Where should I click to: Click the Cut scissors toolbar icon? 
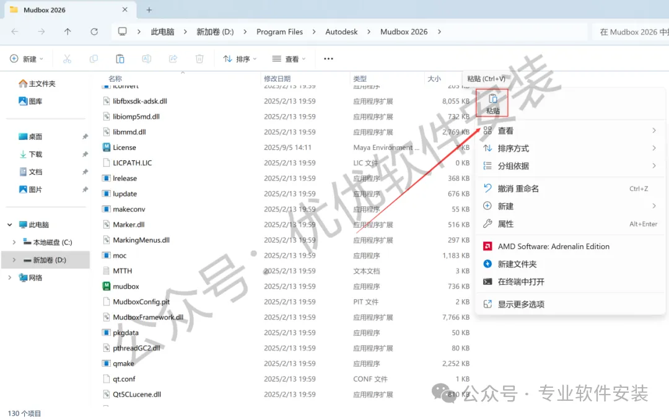click(x=67, y=59)
